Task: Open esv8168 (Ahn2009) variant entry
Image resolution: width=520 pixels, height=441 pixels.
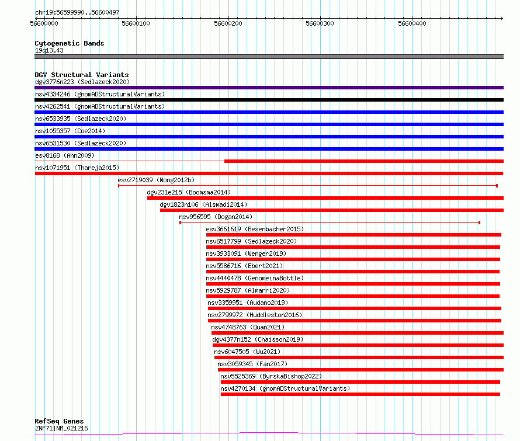Action: [x=65, y=155]
